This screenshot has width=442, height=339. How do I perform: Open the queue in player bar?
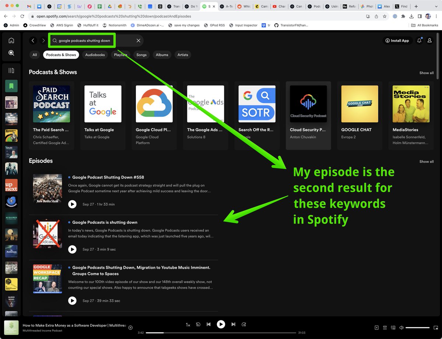[385, 328]
